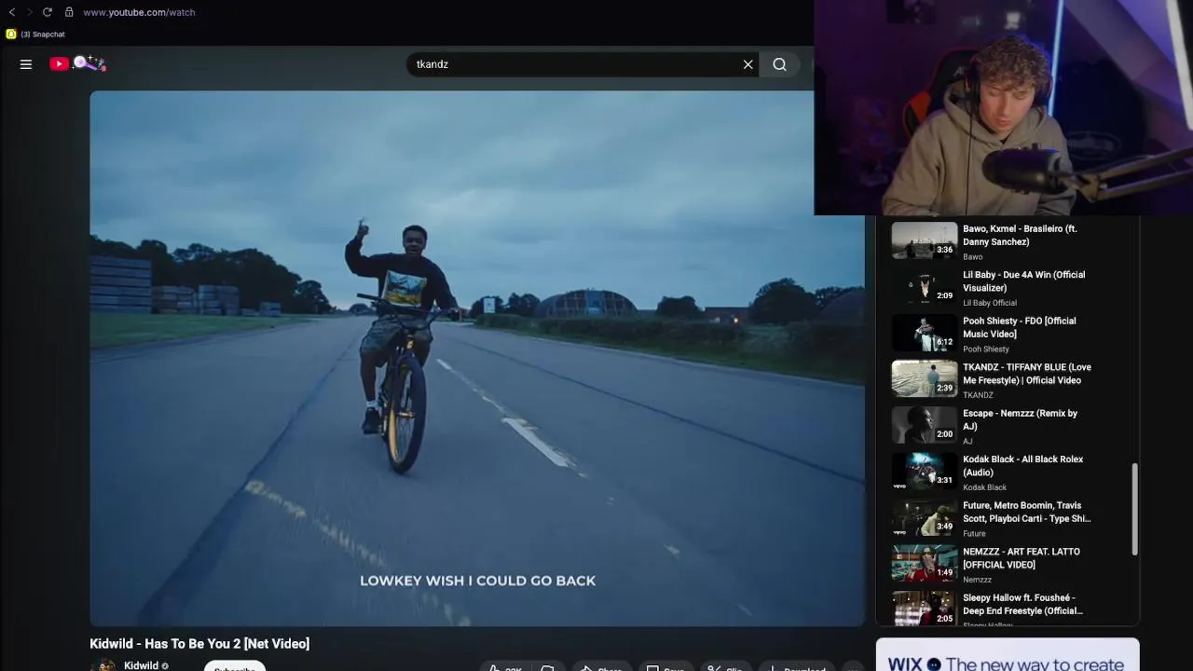1193x671 pixels.
Task: Open the NEMZZZ - ART FEAT. LATTO thumbnail
Action: [x=925, y=563]
